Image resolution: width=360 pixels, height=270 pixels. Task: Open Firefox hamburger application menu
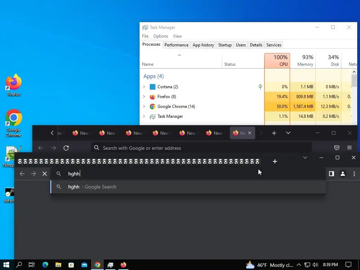pyautogui.click(x=349, y=148)
